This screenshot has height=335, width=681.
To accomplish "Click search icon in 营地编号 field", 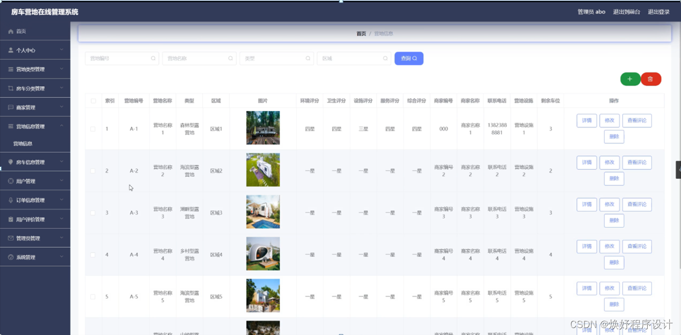I will click(x=153, y=58).
